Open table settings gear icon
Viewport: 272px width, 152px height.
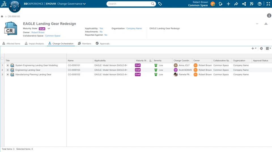[262, 49]
